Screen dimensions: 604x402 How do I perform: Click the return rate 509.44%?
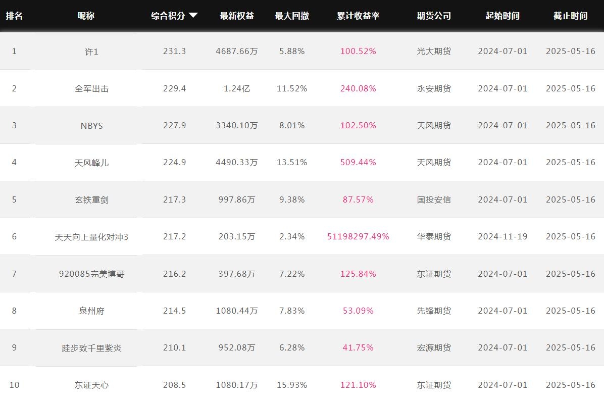pos(358,163)
